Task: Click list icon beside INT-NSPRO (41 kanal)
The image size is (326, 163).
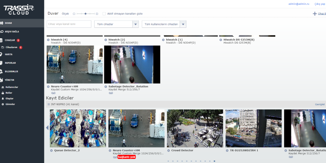Action: (x=48, y=104)
